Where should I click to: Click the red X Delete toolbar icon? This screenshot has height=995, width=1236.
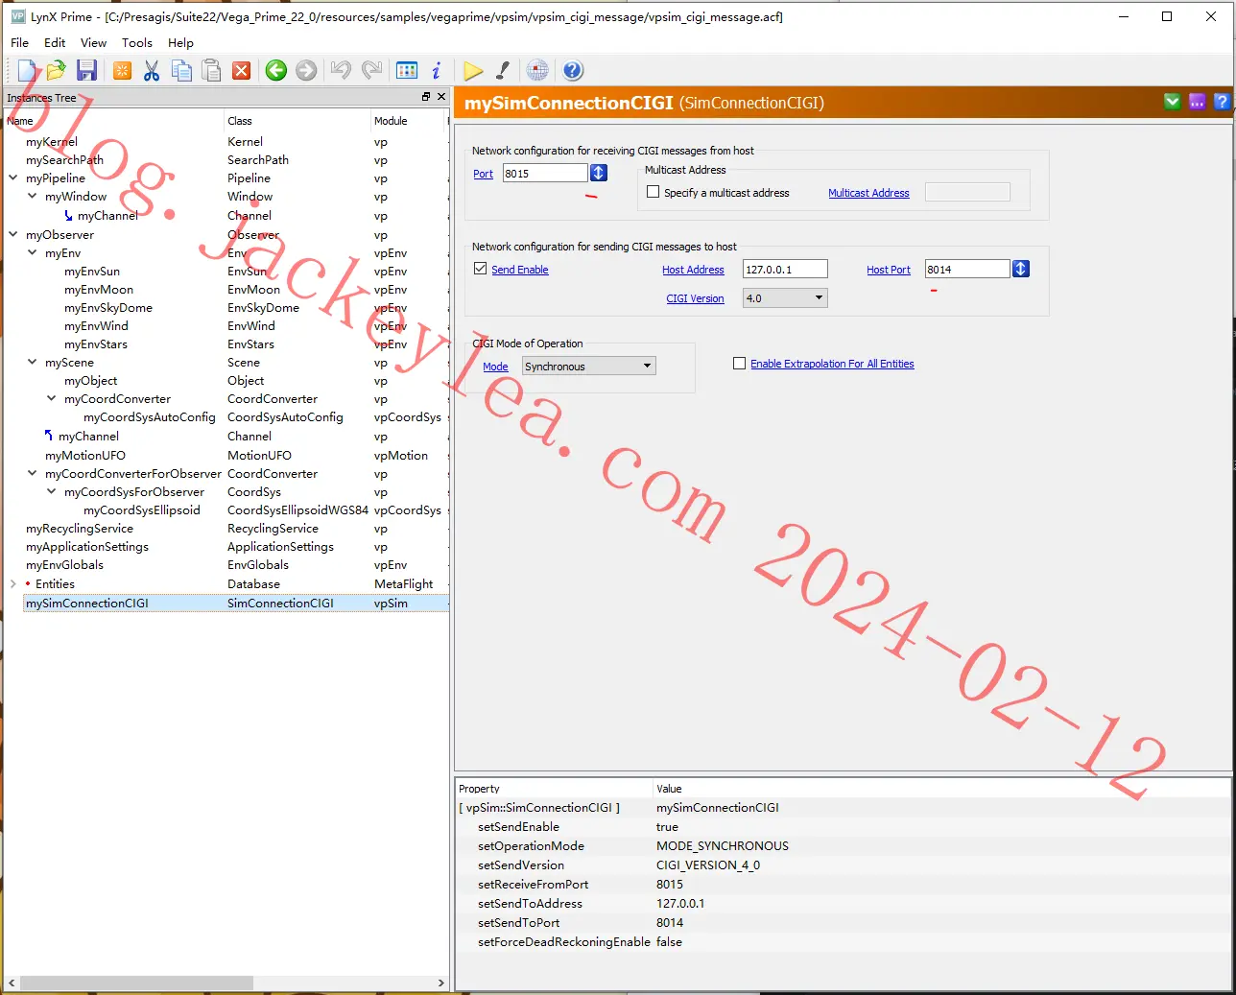coord(242,70)
